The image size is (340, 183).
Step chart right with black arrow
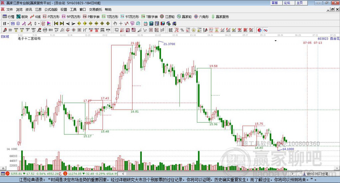(x=73, y=24)
